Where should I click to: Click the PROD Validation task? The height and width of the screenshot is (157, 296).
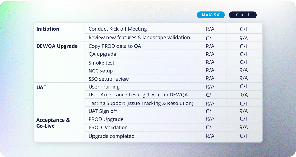108,128
